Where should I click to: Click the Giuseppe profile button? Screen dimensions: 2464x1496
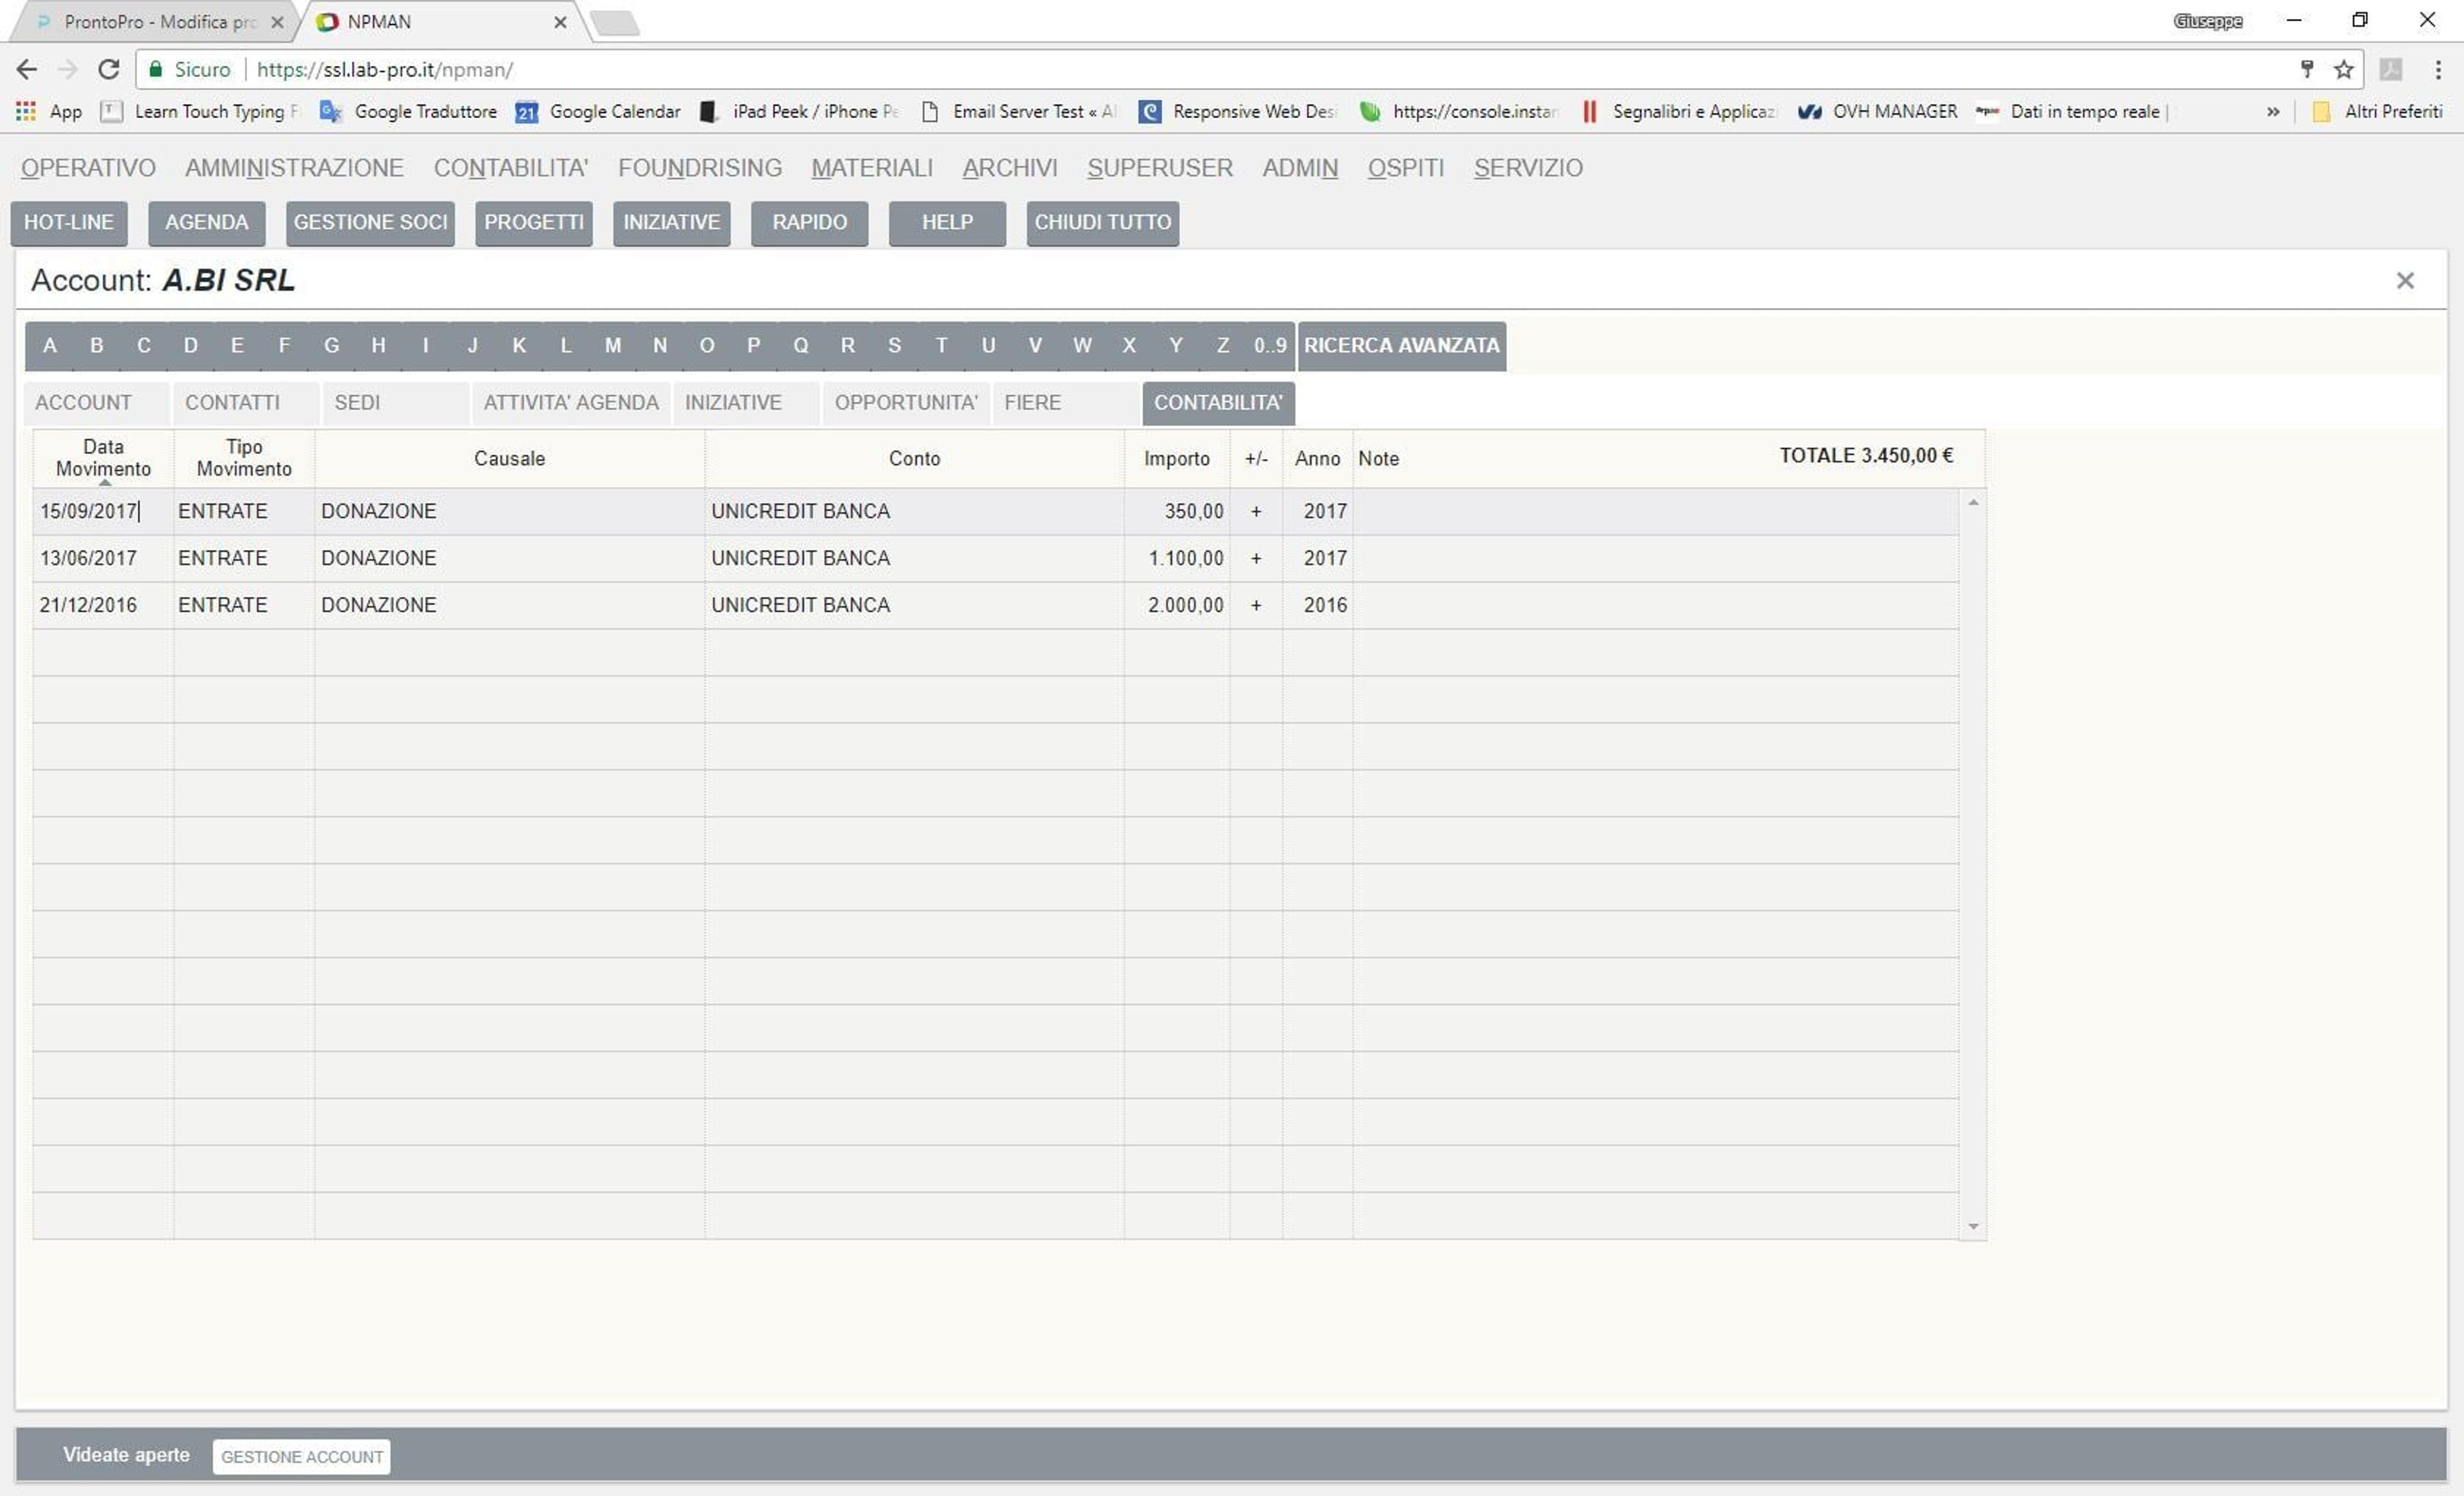click(2208, 21)
